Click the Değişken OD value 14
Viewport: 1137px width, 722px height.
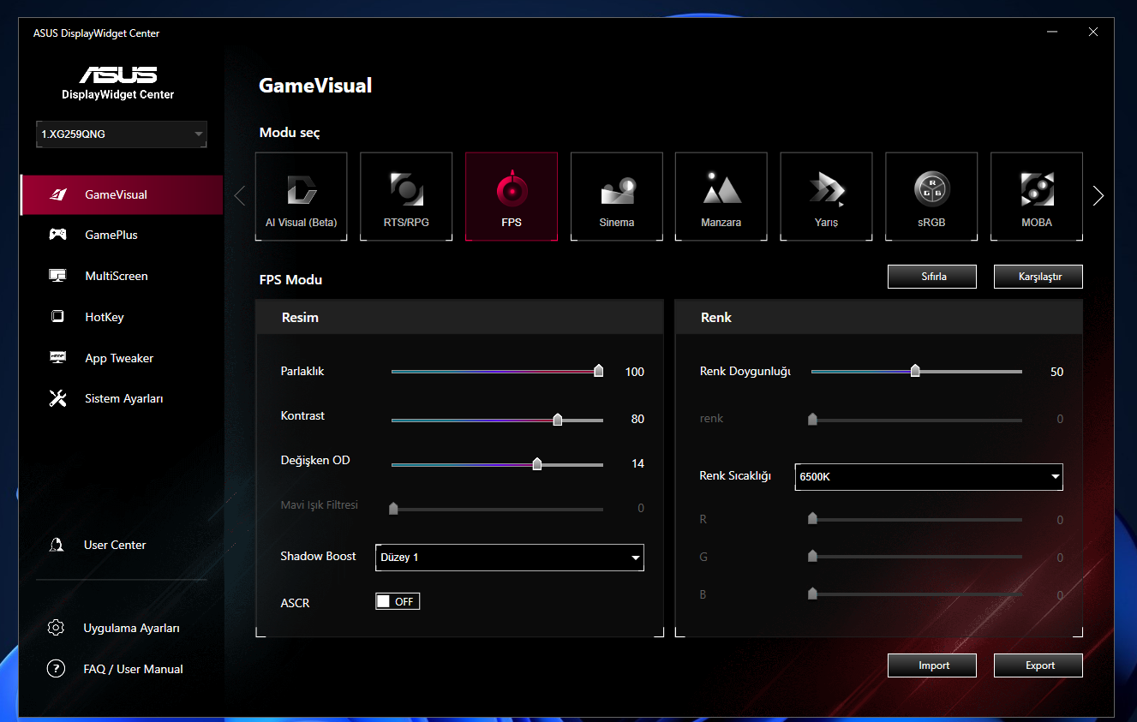click(638, 463)
